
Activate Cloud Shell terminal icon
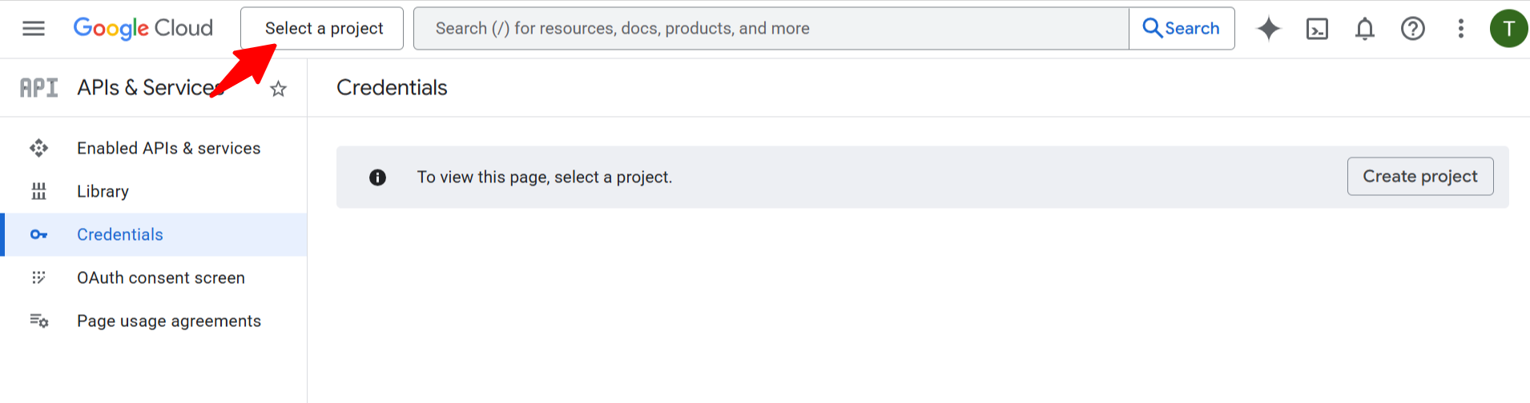coord(1317,29)
